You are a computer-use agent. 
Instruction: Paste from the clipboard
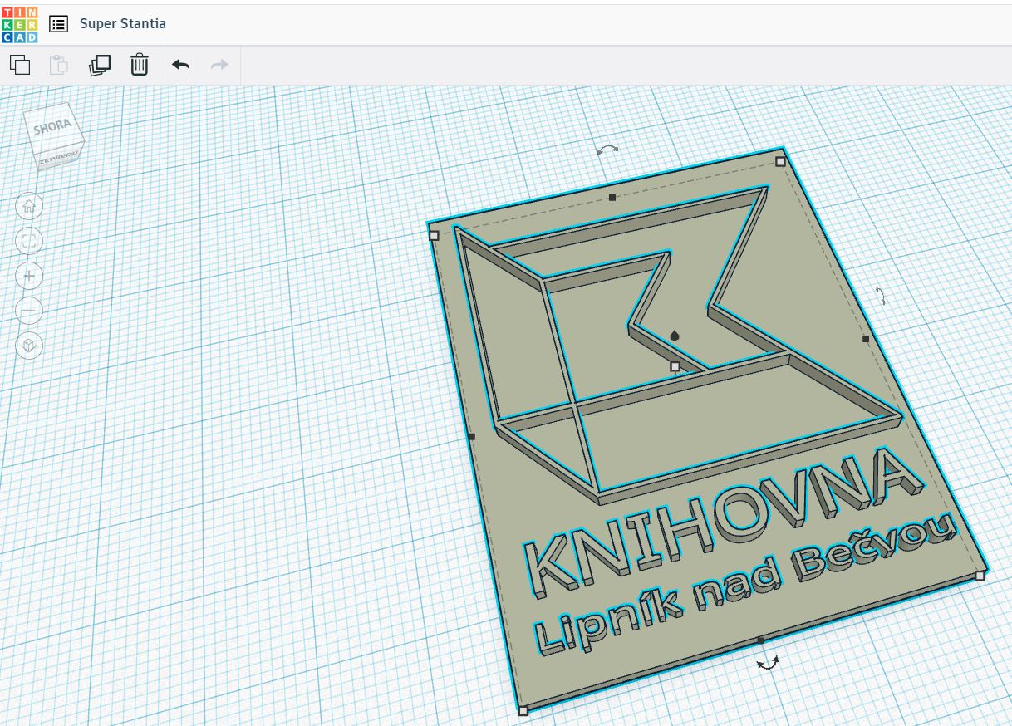[x=59, y=65]
